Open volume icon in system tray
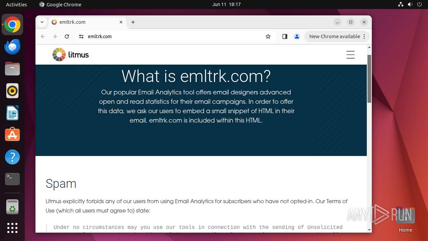This screenshot has width=428, height=241. (x=410, y=4)
